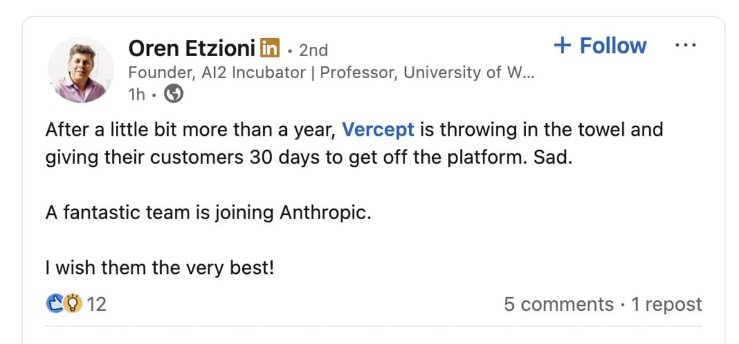The width and height of the screenshot is (739, 344).
Task: Click the globe public visibility icon
Action: coord(174,94)
